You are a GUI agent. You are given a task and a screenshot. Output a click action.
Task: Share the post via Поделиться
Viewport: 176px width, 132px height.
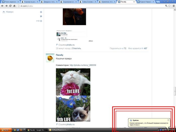coord(116,48)
